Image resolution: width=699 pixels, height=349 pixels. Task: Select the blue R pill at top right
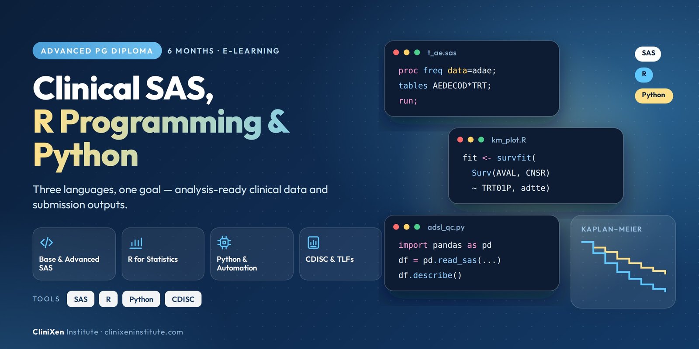(644, 75)
